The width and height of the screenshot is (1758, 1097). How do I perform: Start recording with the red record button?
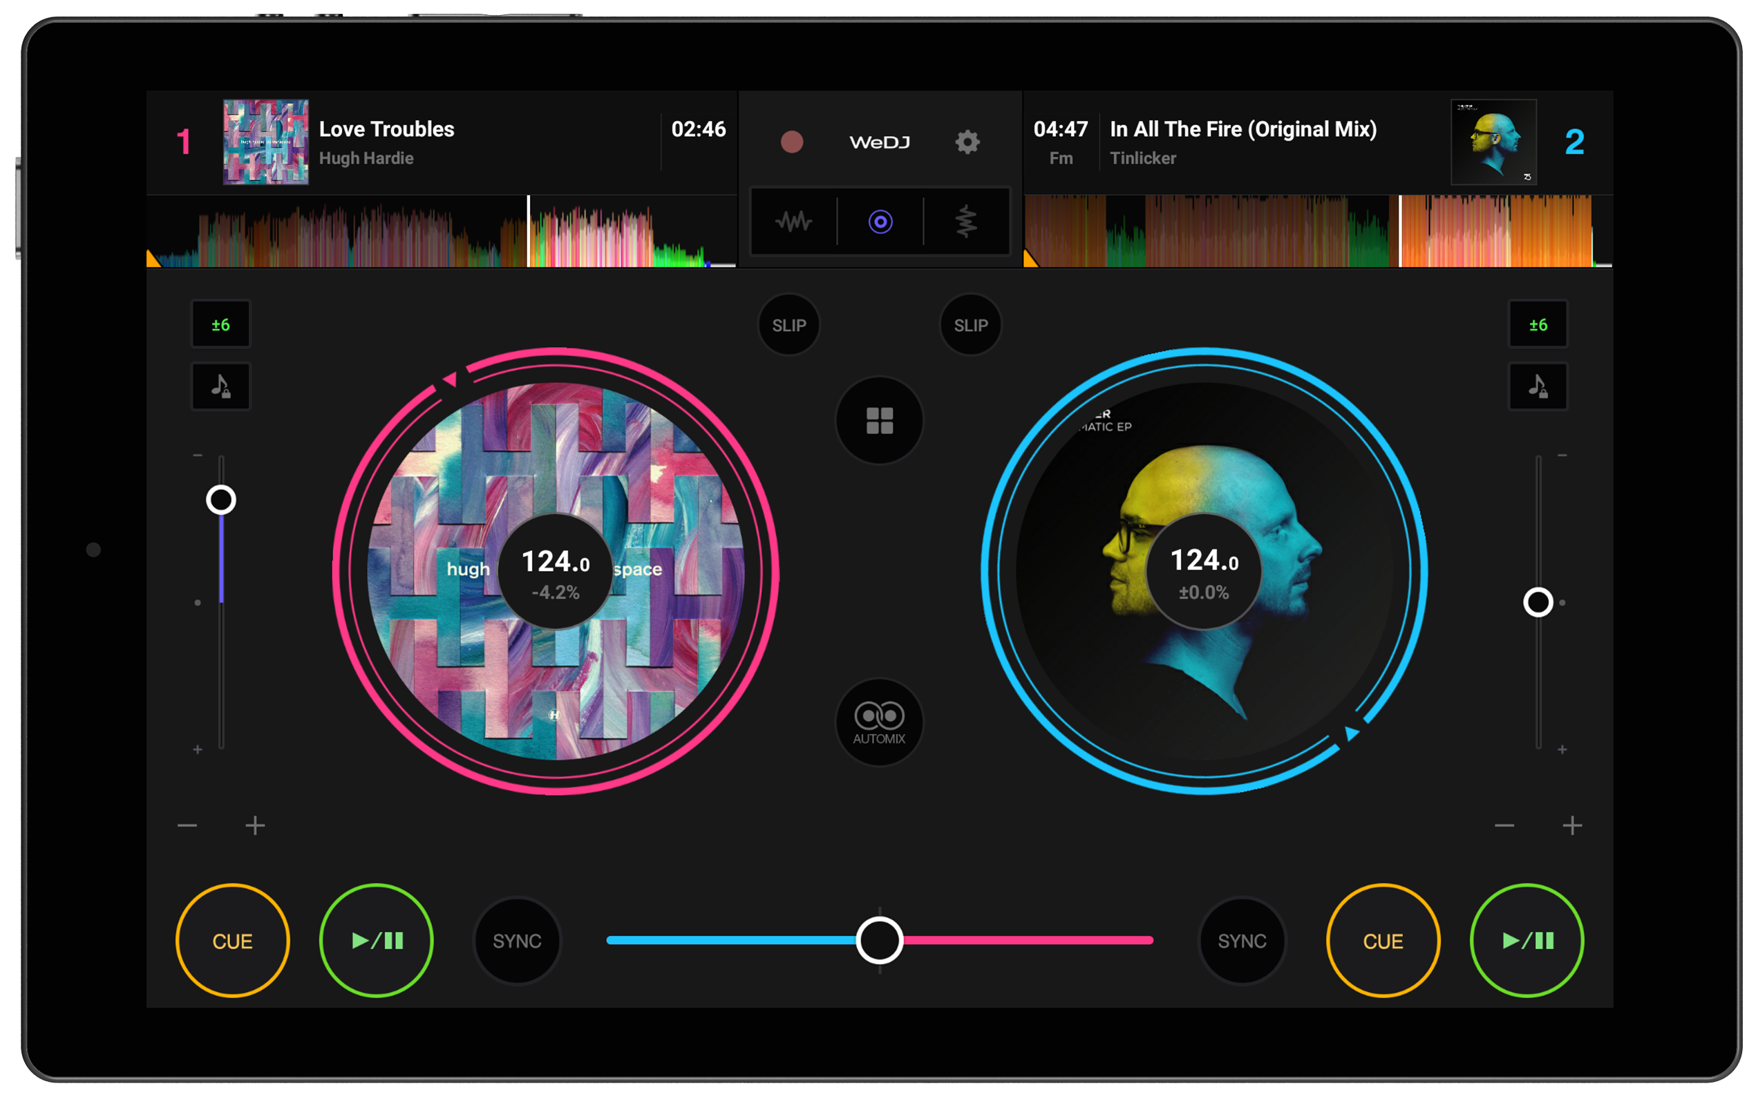793,142
